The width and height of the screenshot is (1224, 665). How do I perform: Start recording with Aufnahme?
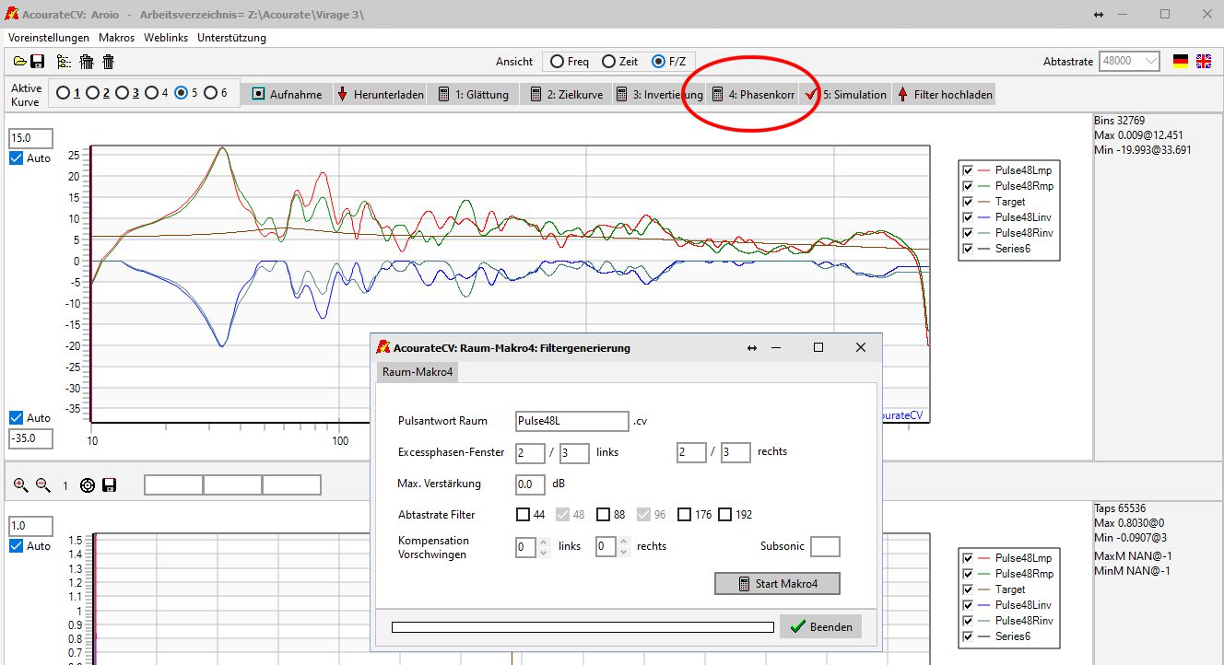[x=288, y=94]
